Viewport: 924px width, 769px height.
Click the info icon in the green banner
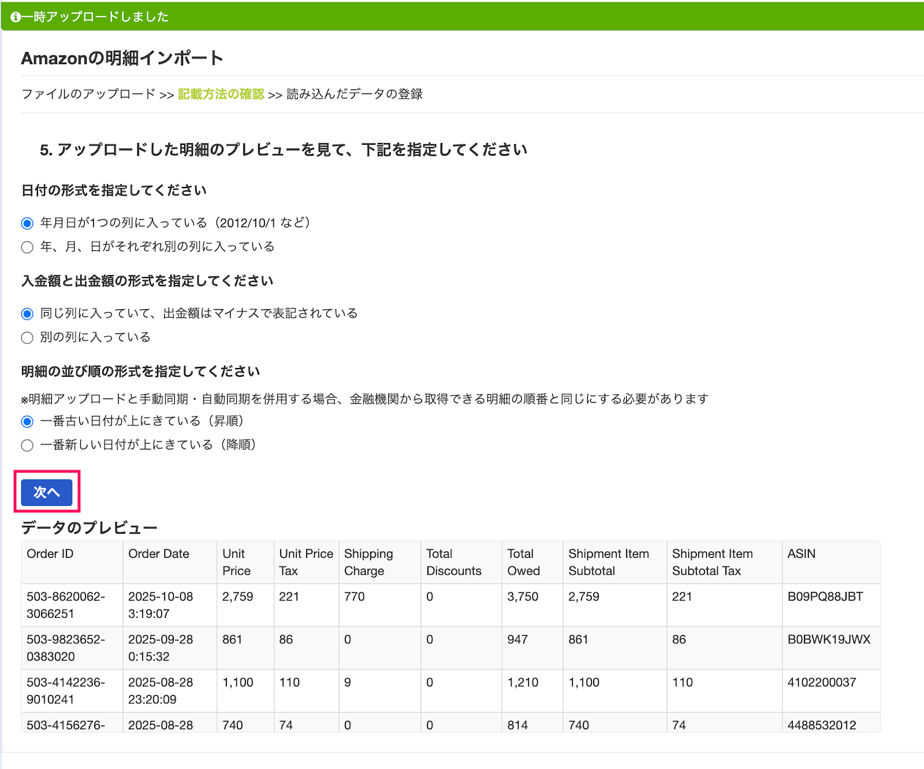tap(14, 16)
